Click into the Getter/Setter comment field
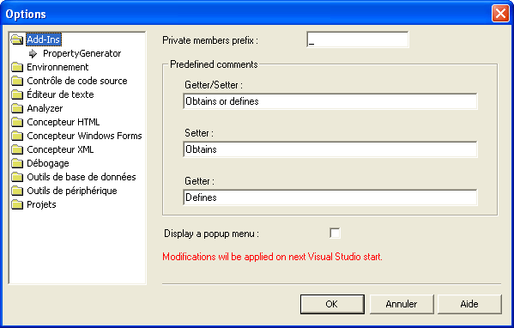This screenshot has width=514, height=328. point(330,101)
